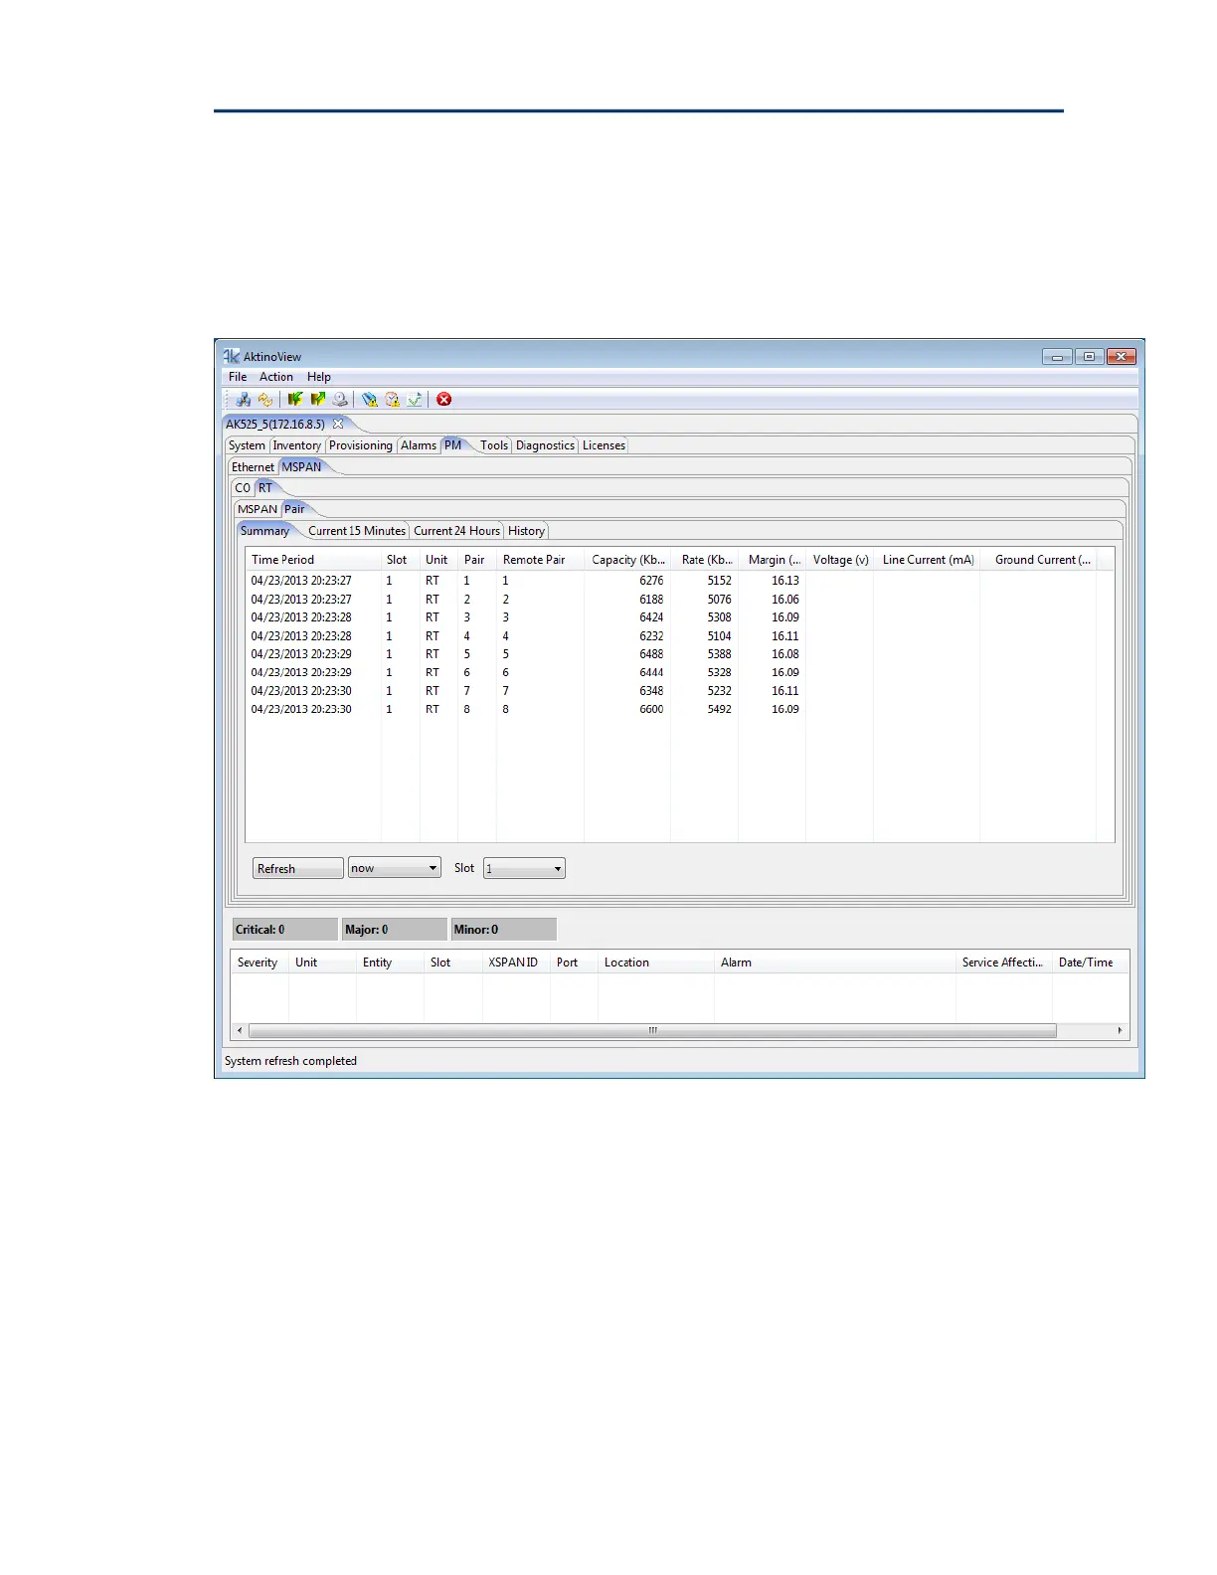This screenshot has height=1575, width=1217.
Task: Click the green checkmark sheet icon
Action: (x=415, y=399)
